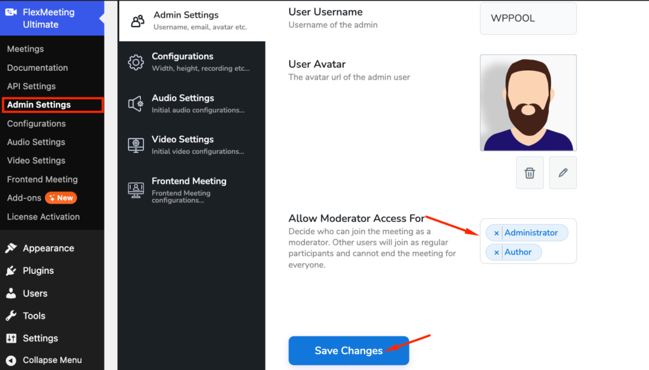Open the moderator roles selector box
Screen dimensions: 649x370
click(x=528, y=241)
